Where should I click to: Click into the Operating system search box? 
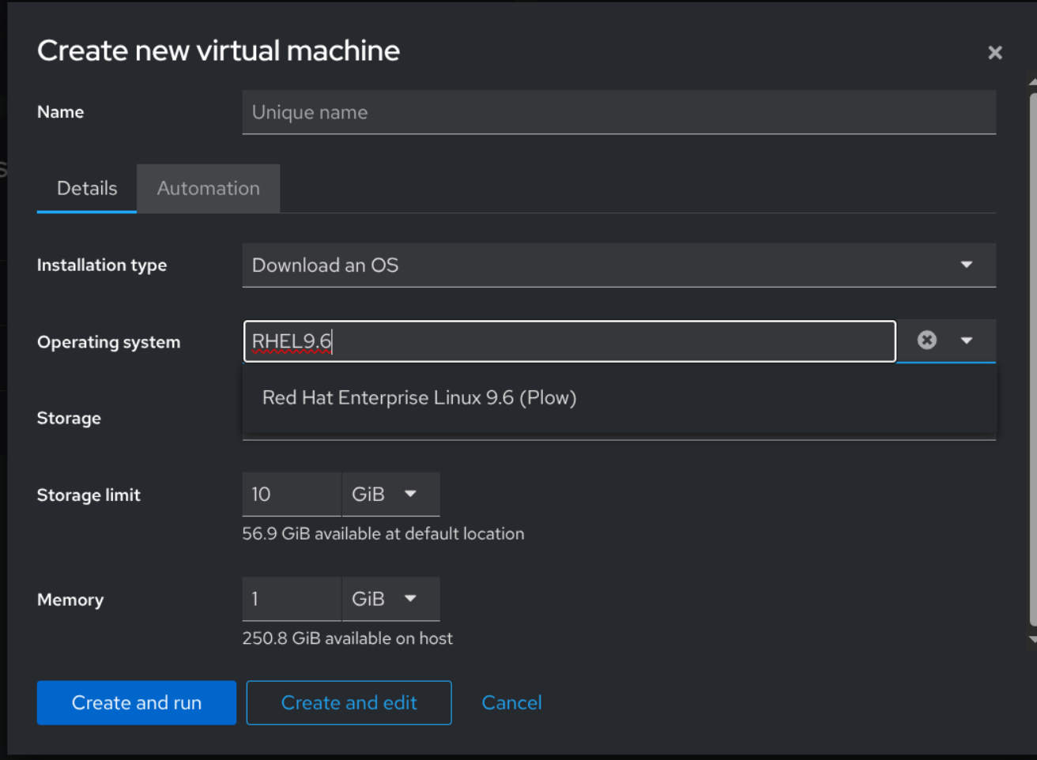pos(569,341)
